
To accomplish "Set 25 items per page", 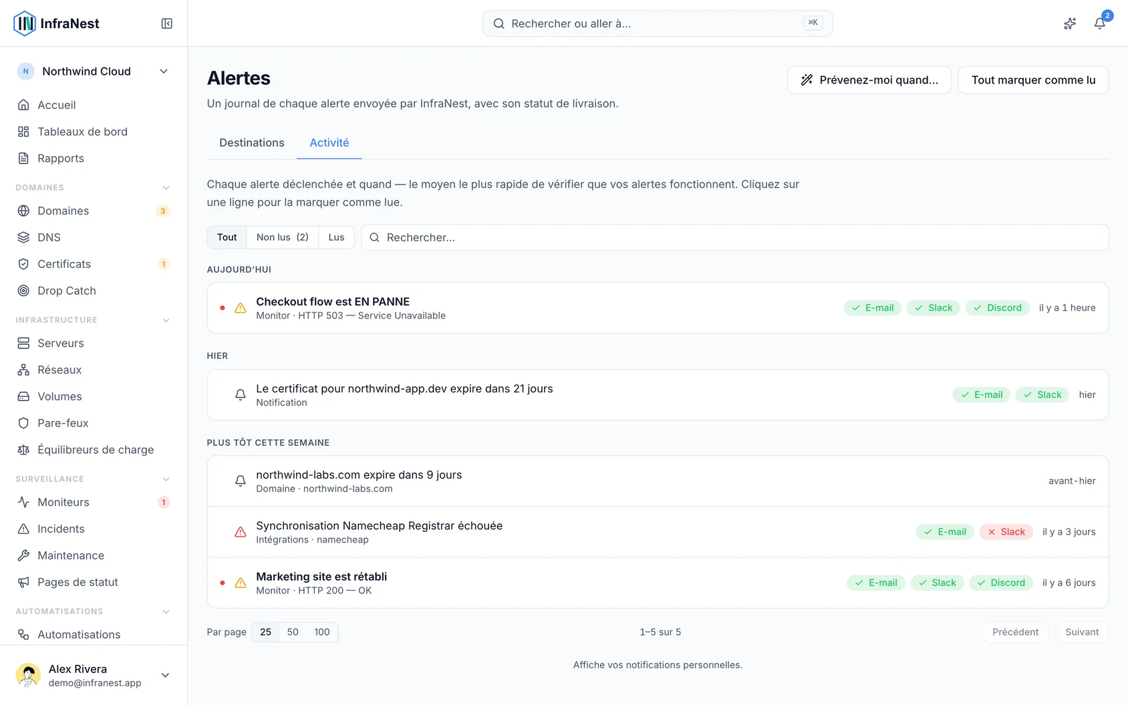I will [266, 632].
